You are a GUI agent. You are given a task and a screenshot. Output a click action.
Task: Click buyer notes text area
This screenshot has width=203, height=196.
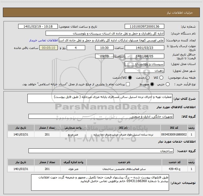click(x=100, y=183)
